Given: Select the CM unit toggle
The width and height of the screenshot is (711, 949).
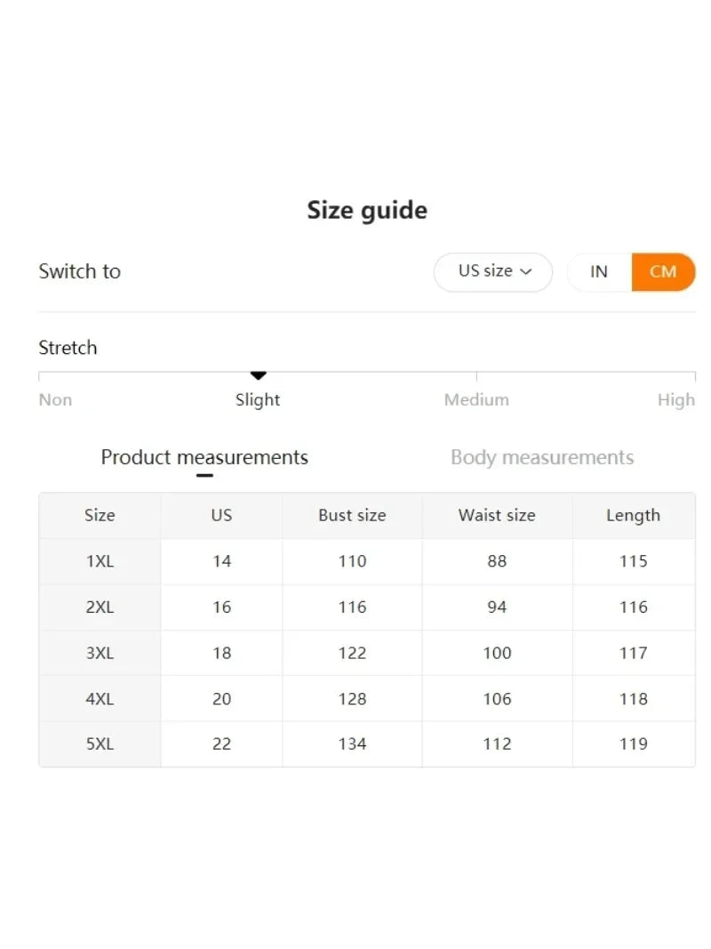Looking at the screenshot, I should click(x=663, y=271).
